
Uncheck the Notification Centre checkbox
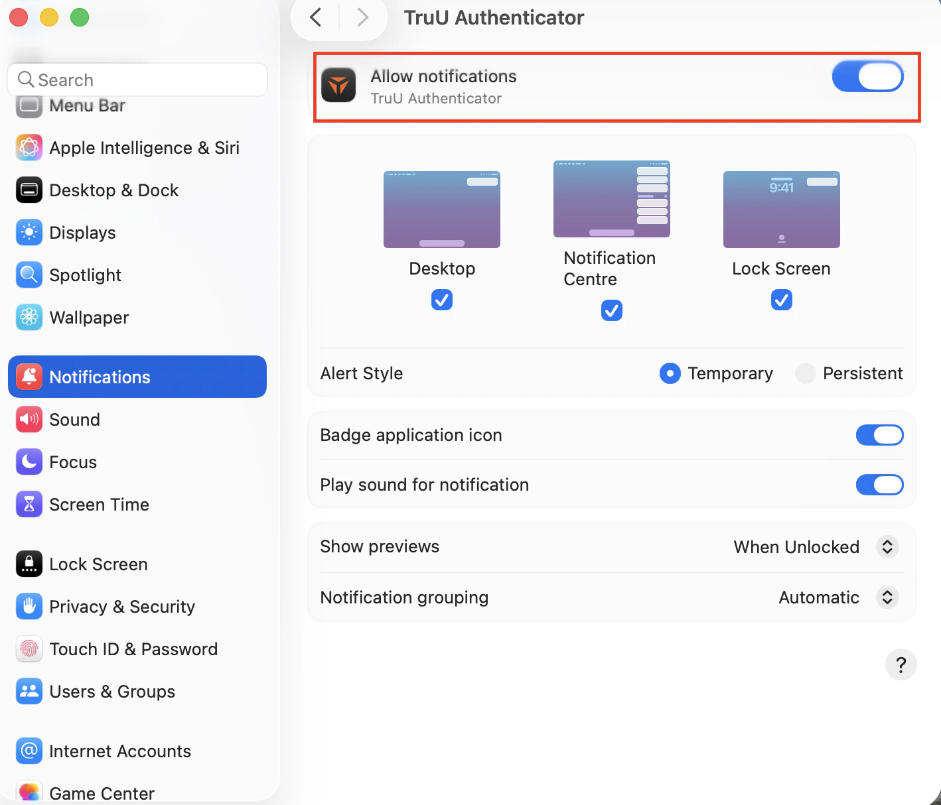[612, 310]
